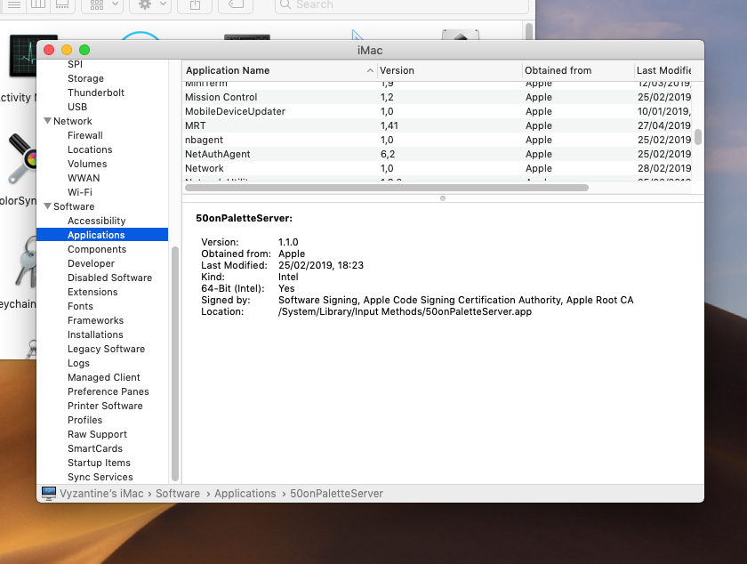This screenshot has height=564, width=747.
Task: Select the Network application row
Action: click(x=437, y=168)
